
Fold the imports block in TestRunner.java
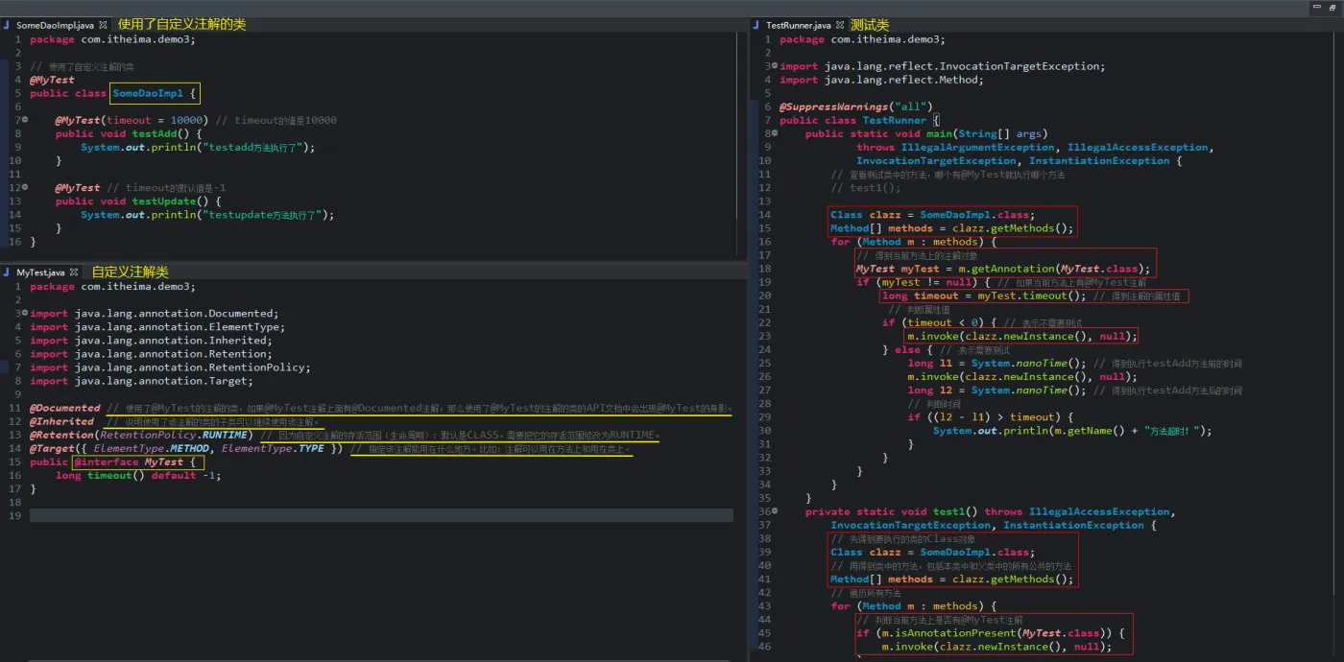click(x=775, y=66)
